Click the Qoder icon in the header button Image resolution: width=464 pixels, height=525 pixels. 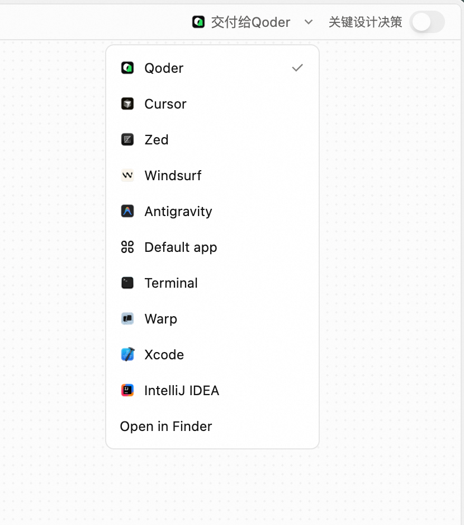pyautogui.click(x=198, y=22)
